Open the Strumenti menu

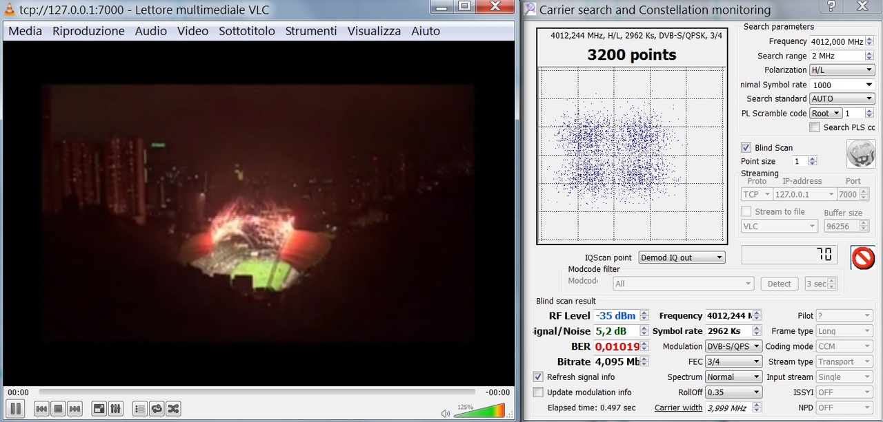[x=311, y=31]
